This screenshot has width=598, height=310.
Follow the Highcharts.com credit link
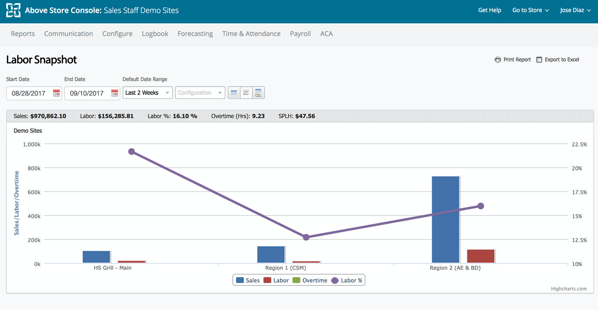pyautogui.click(x=569, y=289)
